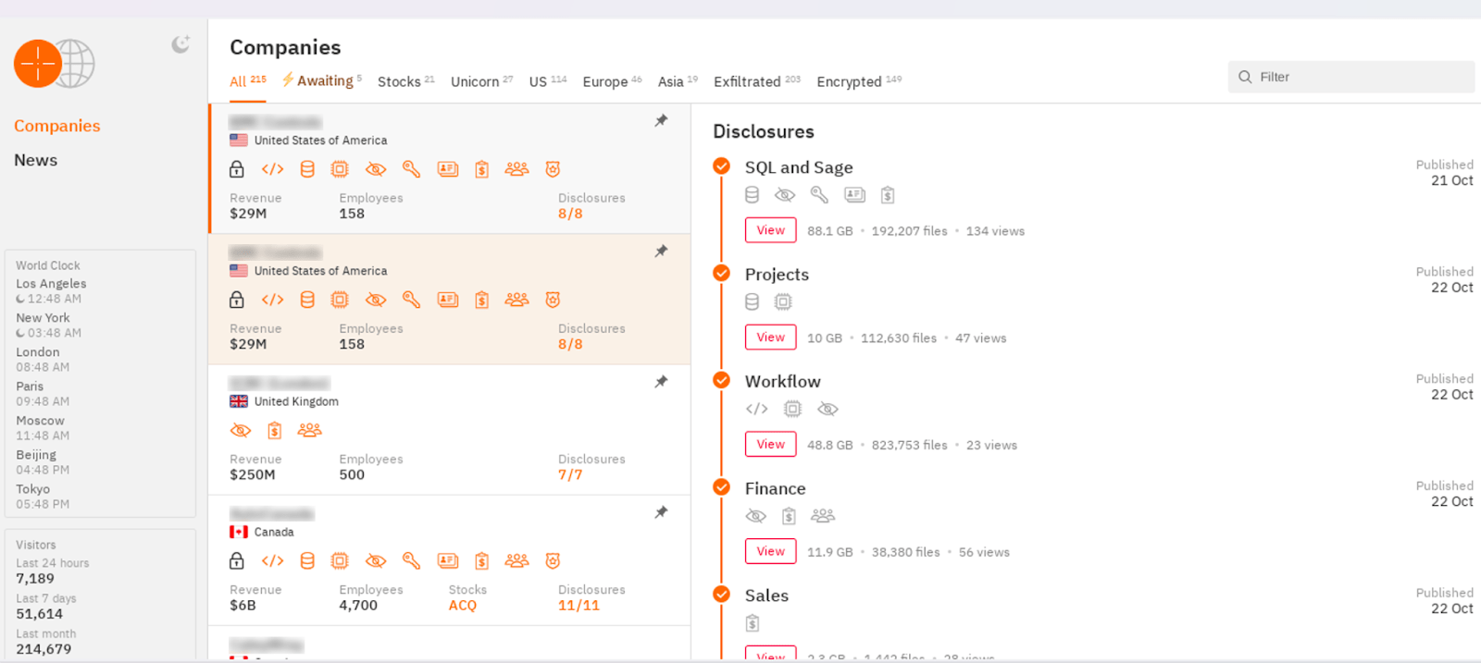Pin the Canada company card

pyautogui.click(x=661, y=512)
